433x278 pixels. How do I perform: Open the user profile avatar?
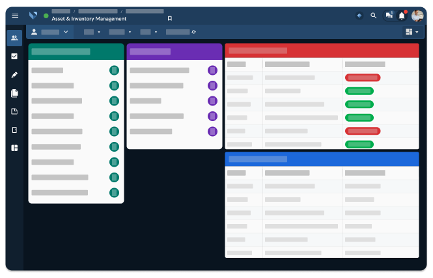(x=417, y=16)
